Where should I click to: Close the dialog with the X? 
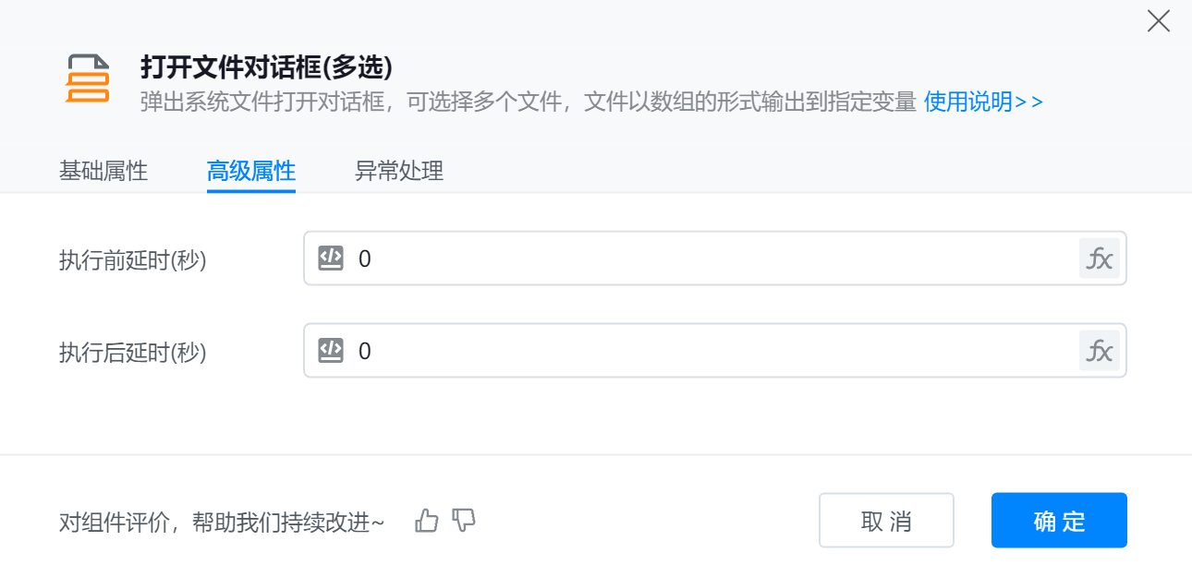pos(1158,21)
